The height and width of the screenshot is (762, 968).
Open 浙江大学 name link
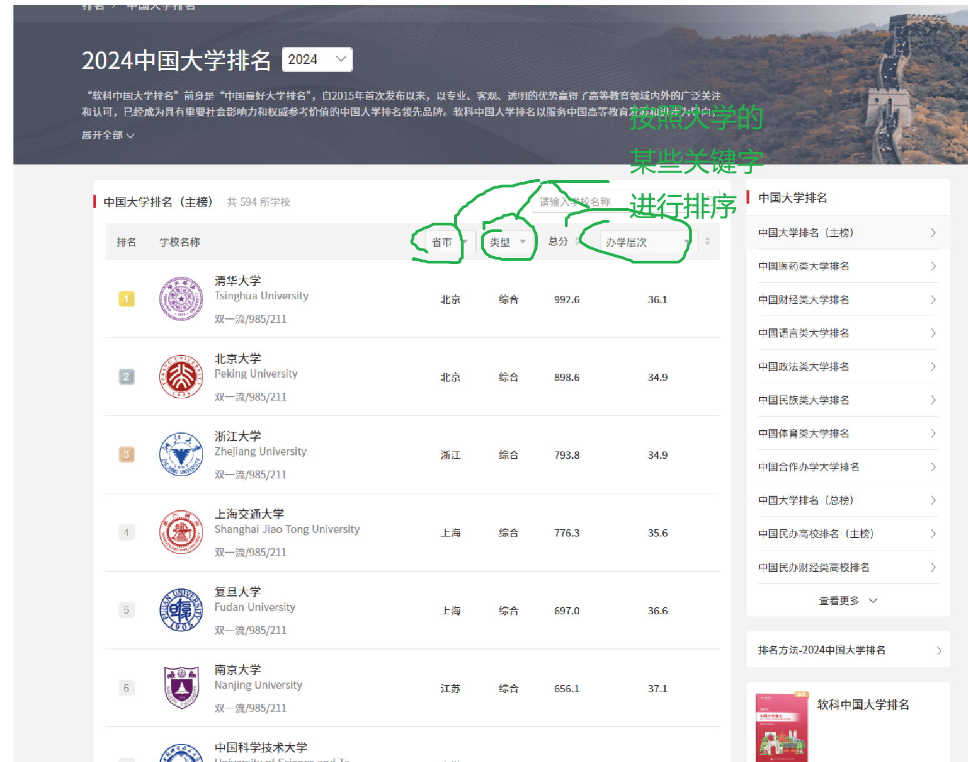tap(238, 436)
